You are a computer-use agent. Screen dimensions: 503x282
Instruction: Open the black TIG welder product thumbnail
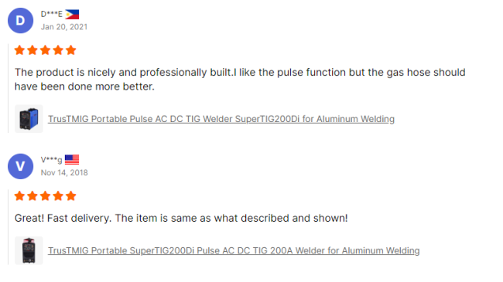click(29, 250)
